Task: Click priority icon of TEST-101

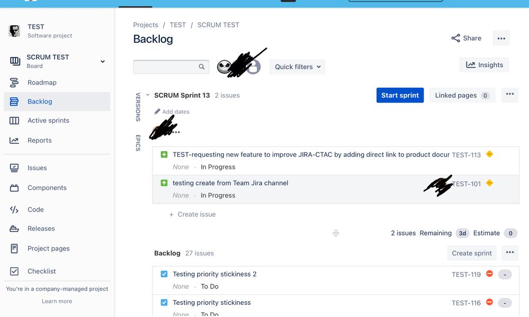Action: pyautogui.click(x=489, y=183)
